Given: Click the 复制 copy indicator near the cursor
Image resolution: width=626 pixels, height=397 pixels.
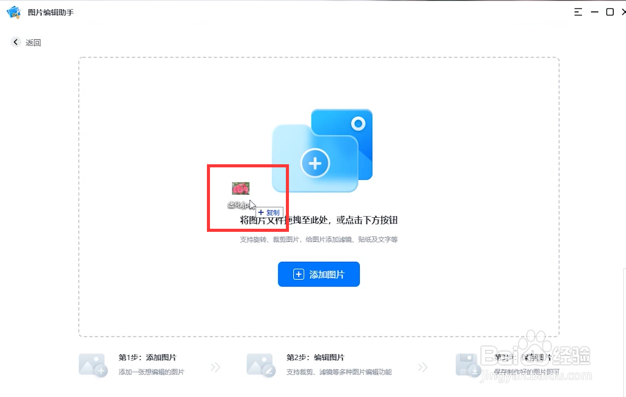Looking at the screenshot, I should click(x=270, y=212).
